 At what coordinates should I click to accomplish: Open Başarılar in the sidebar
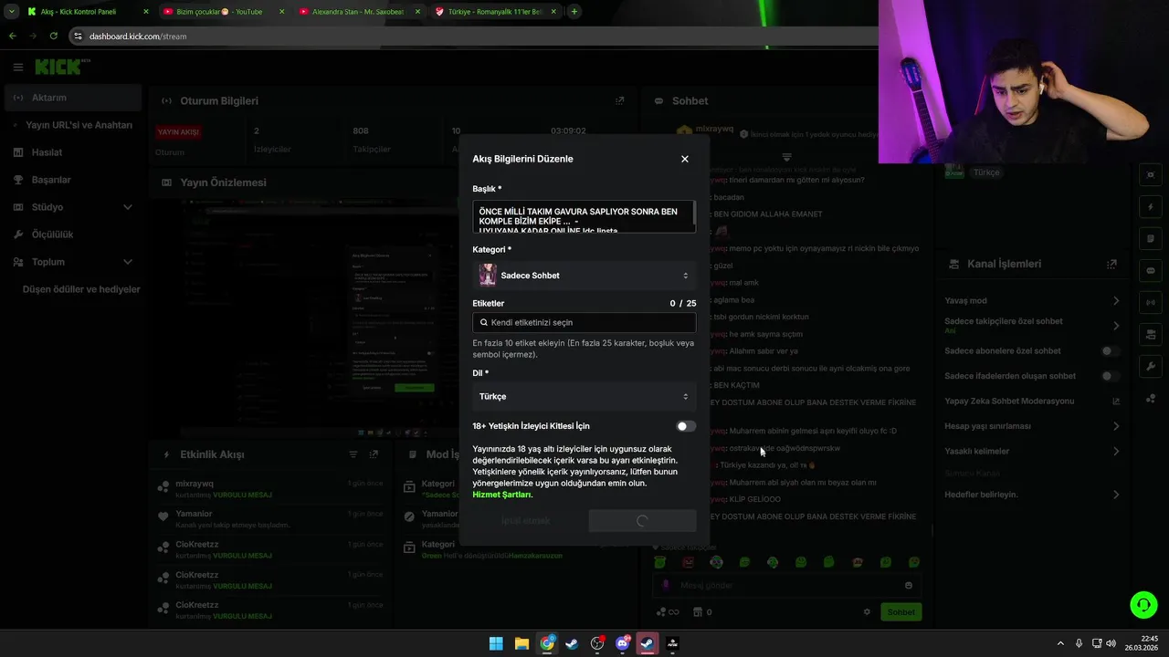[x=72, y=180]
